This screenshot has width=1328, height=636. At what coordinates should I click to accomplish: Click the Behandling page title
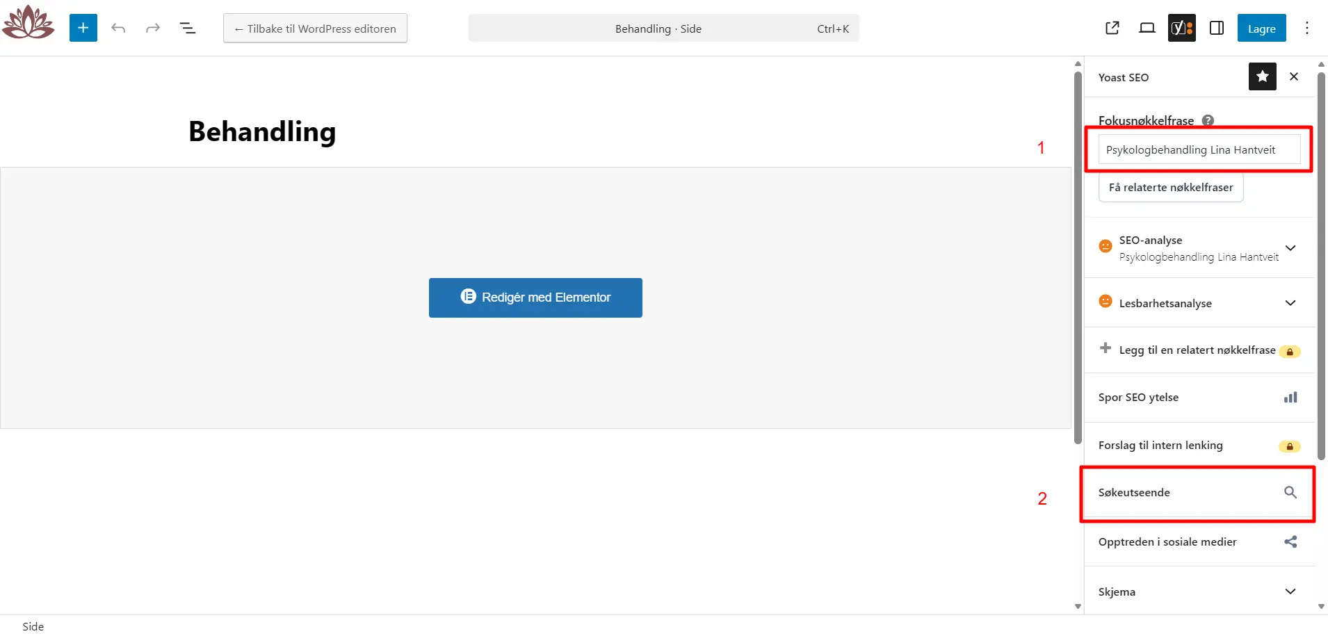(x=262, y=131)
